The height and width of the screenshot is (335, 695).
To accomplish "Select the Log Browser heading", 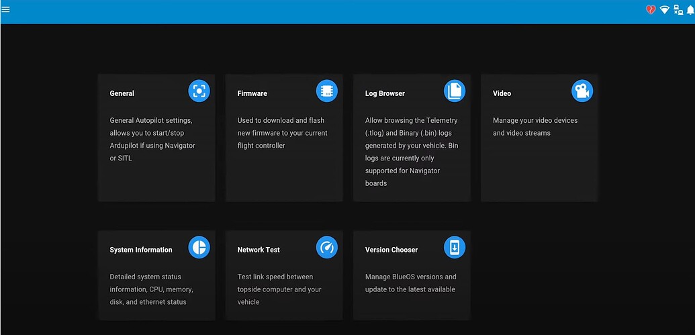I will [x=385, y=94].
